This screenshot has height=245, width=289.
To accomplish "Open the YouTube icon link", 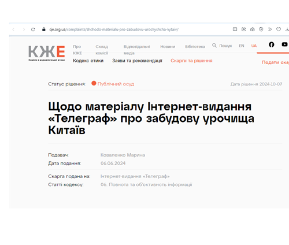I will 284,44.
